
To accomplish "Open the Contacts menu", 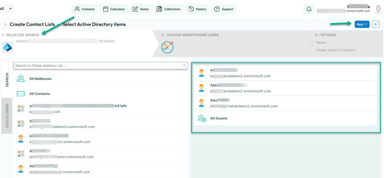I will tap(84, 9).
